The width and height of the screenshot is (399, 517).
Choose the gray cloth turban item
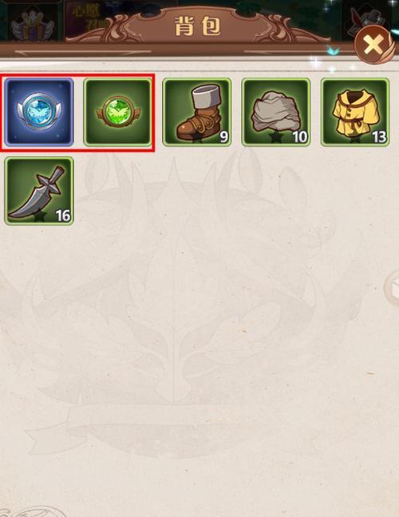tap(276, 112)
